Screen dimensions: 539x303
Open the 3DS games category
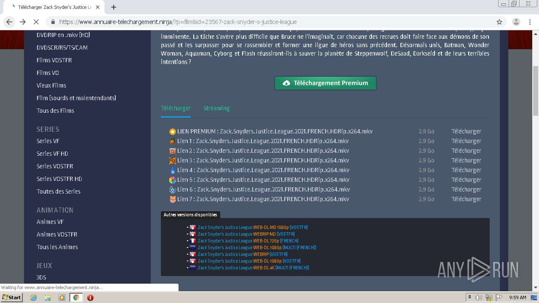[41, 277]
